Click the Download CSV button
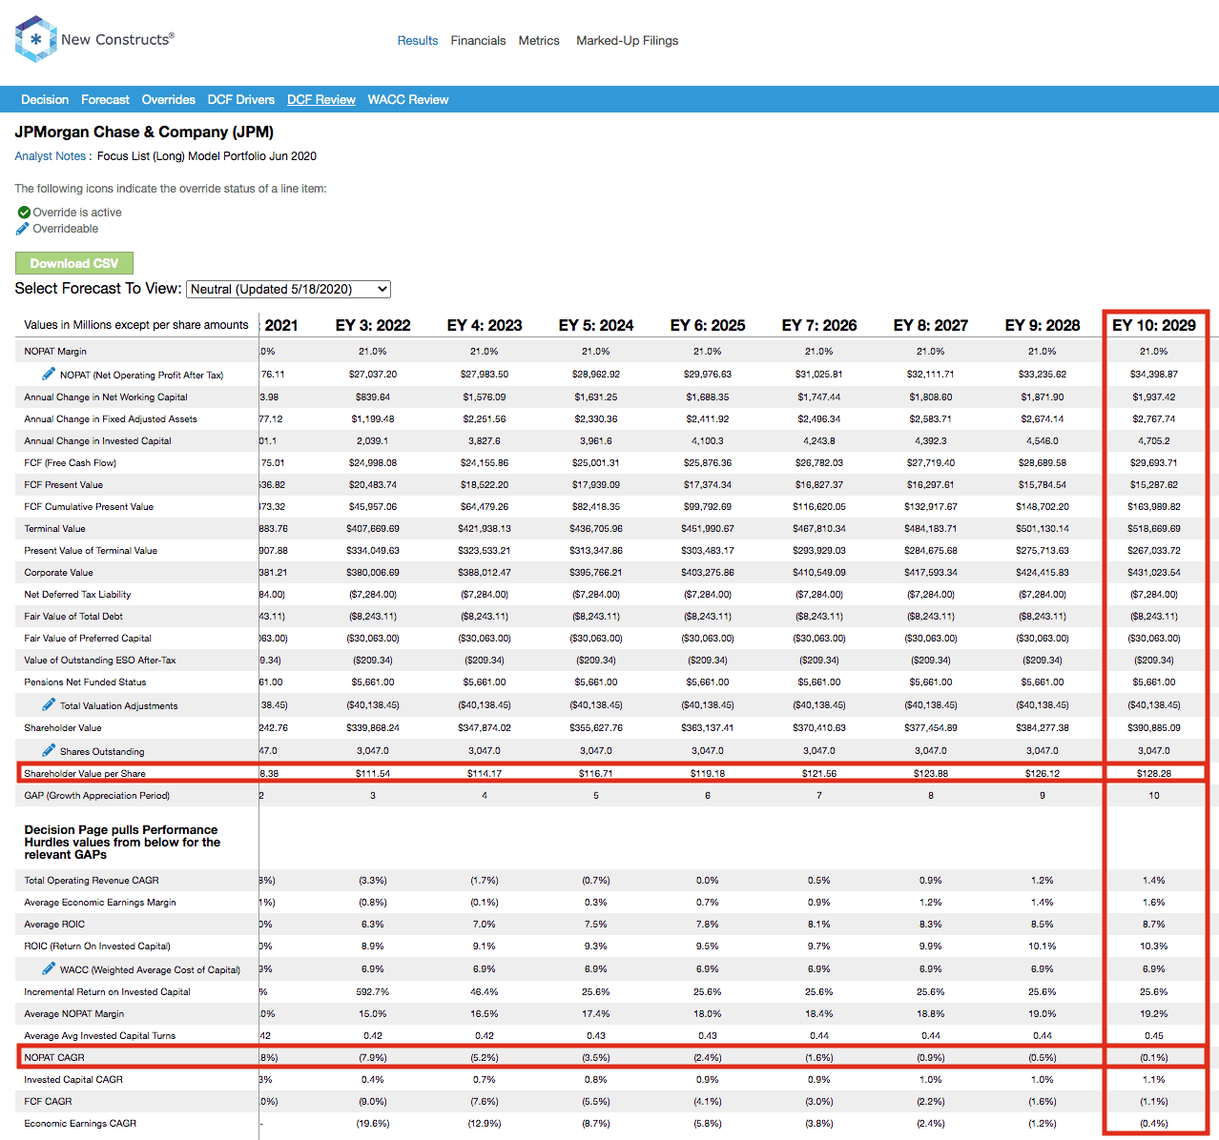The height and width of the screenshot is (1140, 1219). coord(74,263)
